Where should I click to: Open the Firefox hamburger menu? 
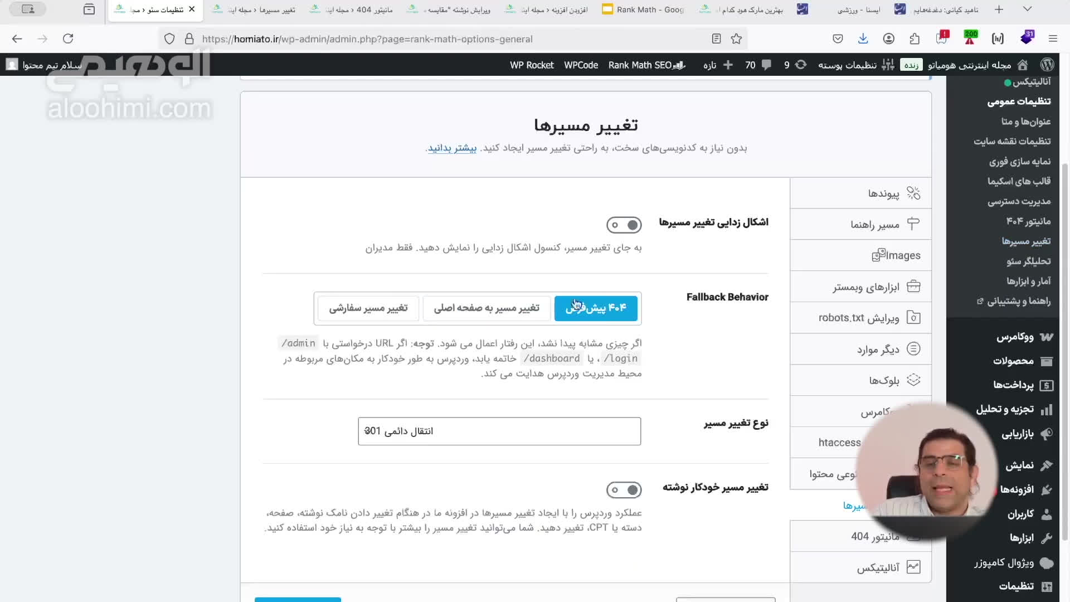tap(1053, 39)
